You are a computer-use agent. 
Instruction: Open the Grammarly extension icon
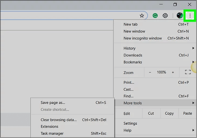pos(155,16)
